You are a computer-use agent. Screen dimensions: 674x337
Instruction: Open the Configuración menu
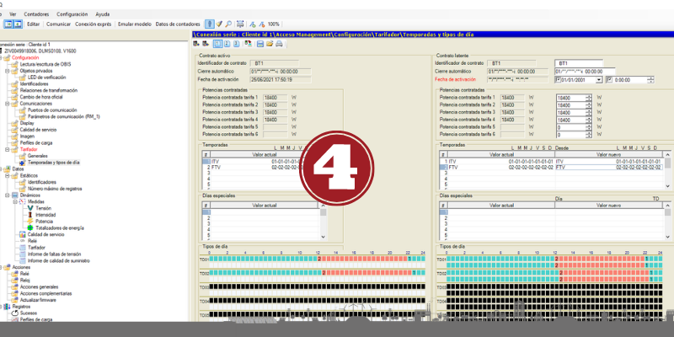[72, 14]
